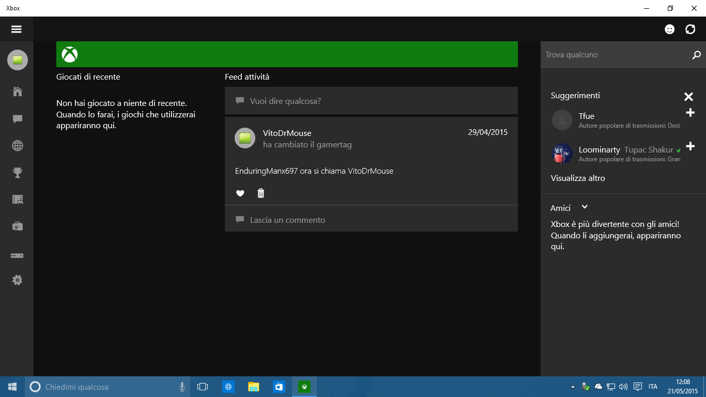Open Achievements trophy icon
706x397 pixels.
click(x=17, y=173)
